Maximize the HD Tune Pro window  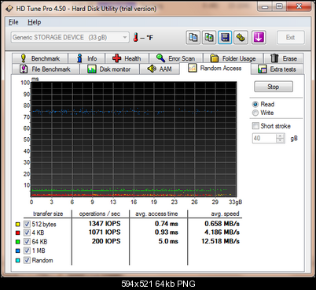click(x=279, y=6)
